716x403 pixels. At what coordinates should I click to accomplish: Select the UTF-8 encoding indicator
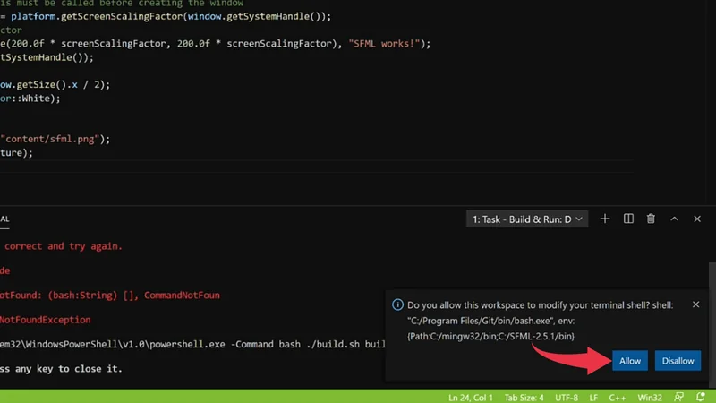coord(567,397)
